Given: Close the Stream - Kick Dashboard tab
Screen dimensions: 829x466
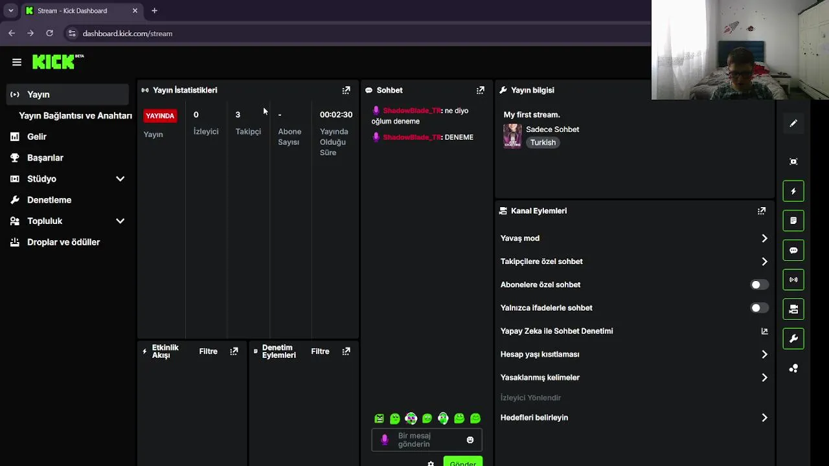Looking at the screenshot, I should coord(135,10).
